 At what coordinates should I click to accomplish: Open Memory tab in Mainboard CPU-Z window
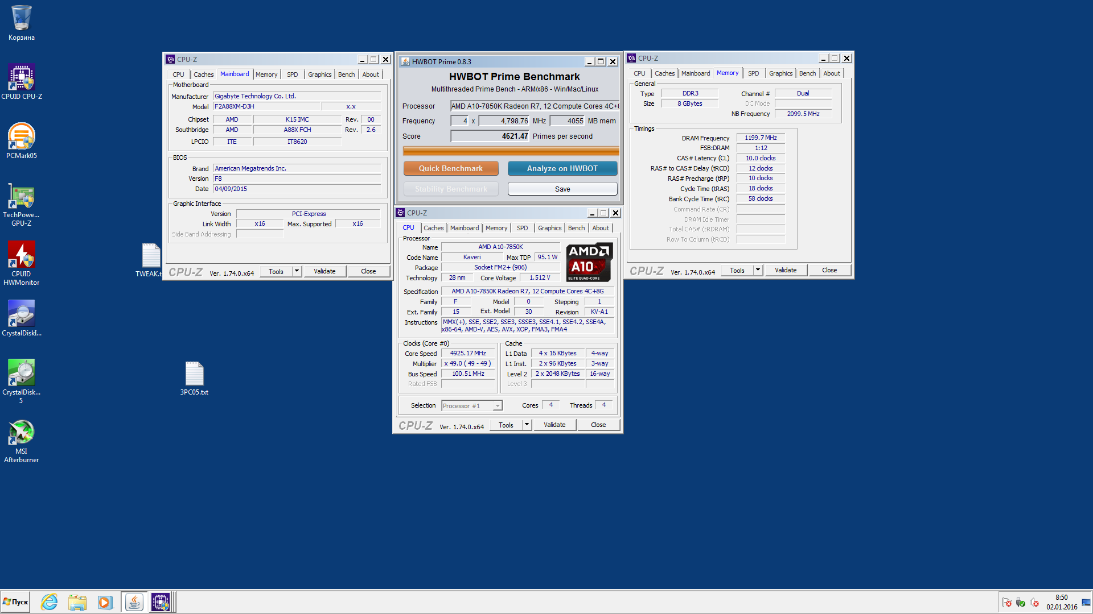point(266,74)
